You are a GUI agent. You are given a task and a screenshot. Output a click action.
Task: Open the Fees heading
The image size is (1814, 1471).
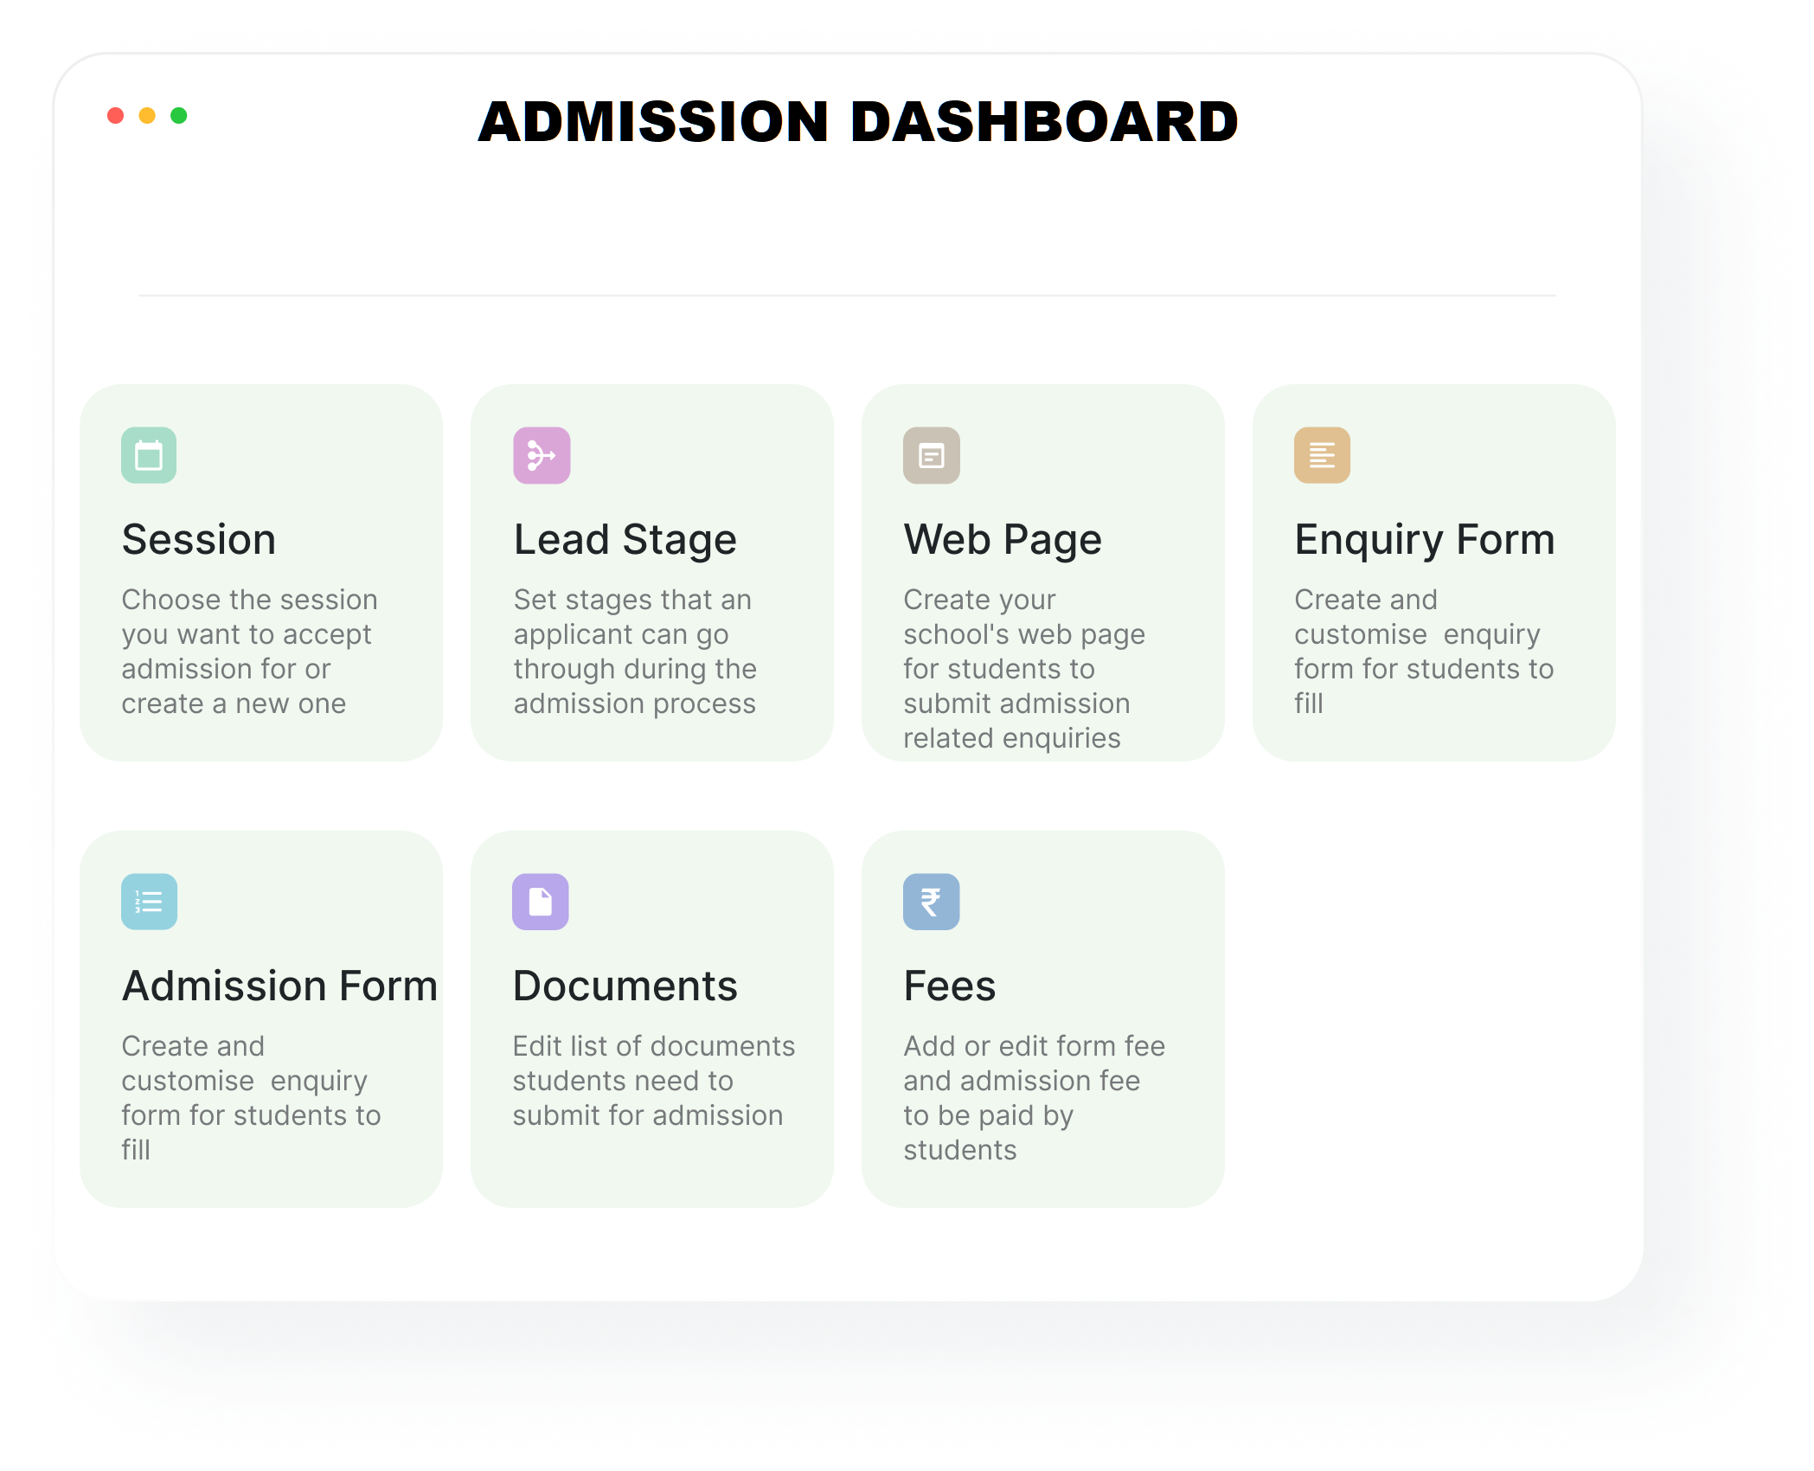point(950,986)
